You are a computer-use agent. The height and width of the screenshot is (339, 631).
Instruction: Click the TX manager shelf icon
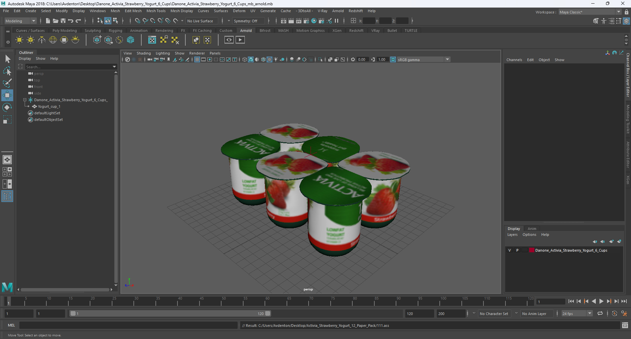pyautogui.click(x=152, y=40)
